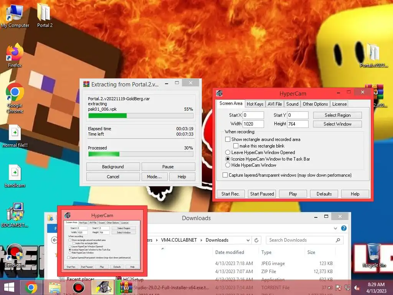Click the Processed total progress bar
393x295 pixels.
141,154
